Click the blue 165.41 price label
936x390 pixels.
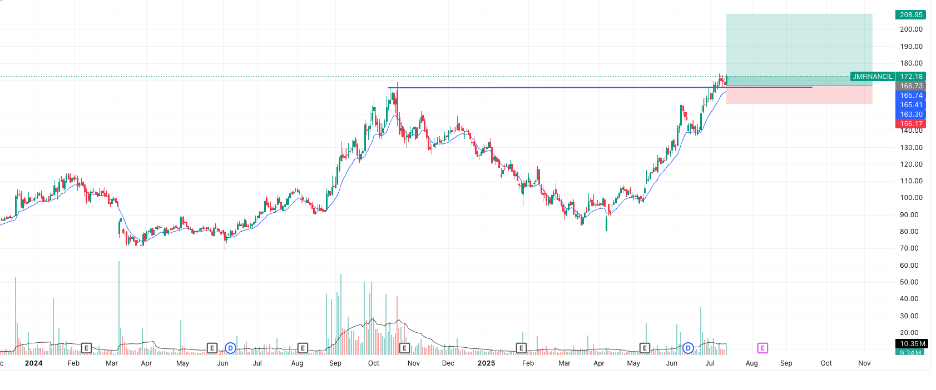tap(911, 105)
